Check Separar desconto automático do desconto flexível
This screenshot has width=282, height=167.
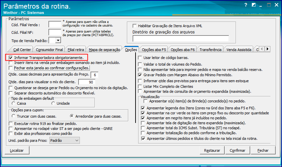[x=11, y=93]
